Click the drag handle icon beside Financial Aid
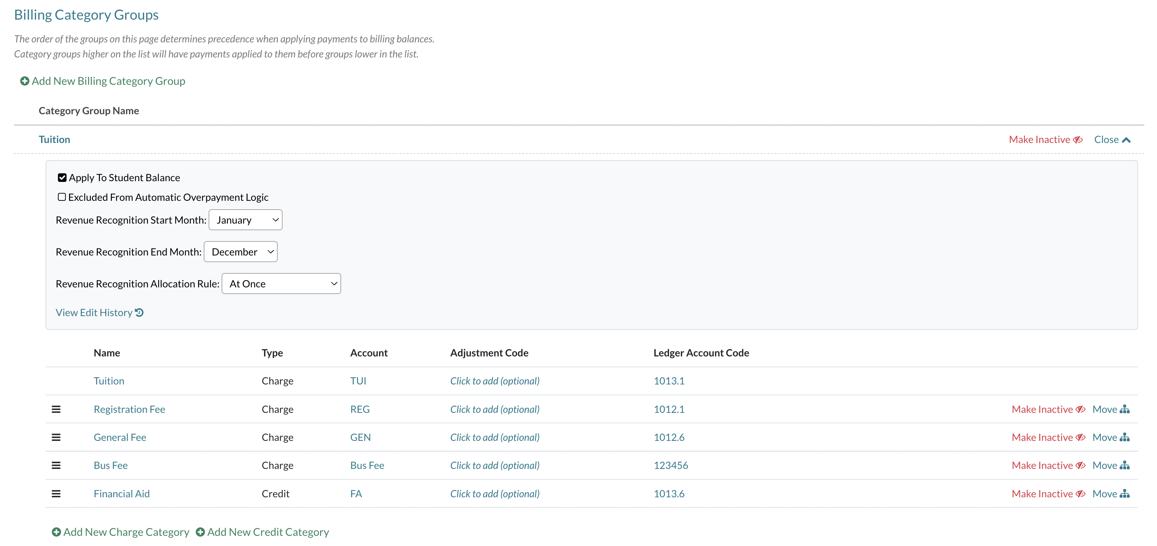 [x=56, y=493]
